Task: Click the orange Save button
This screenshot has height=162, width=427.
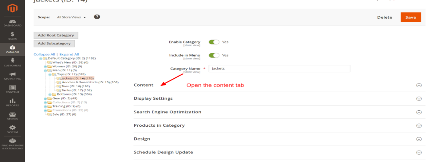Action: [x=411, y=17]
